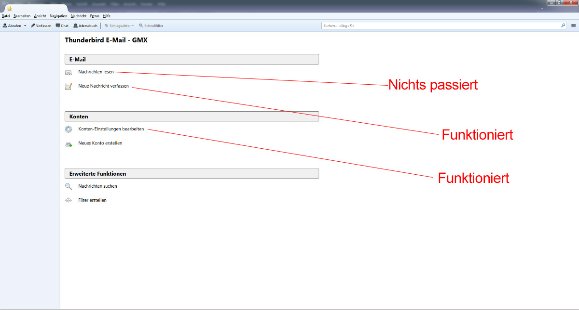Click the Erweiterte Funktionen section header

(x=192, y=173)
